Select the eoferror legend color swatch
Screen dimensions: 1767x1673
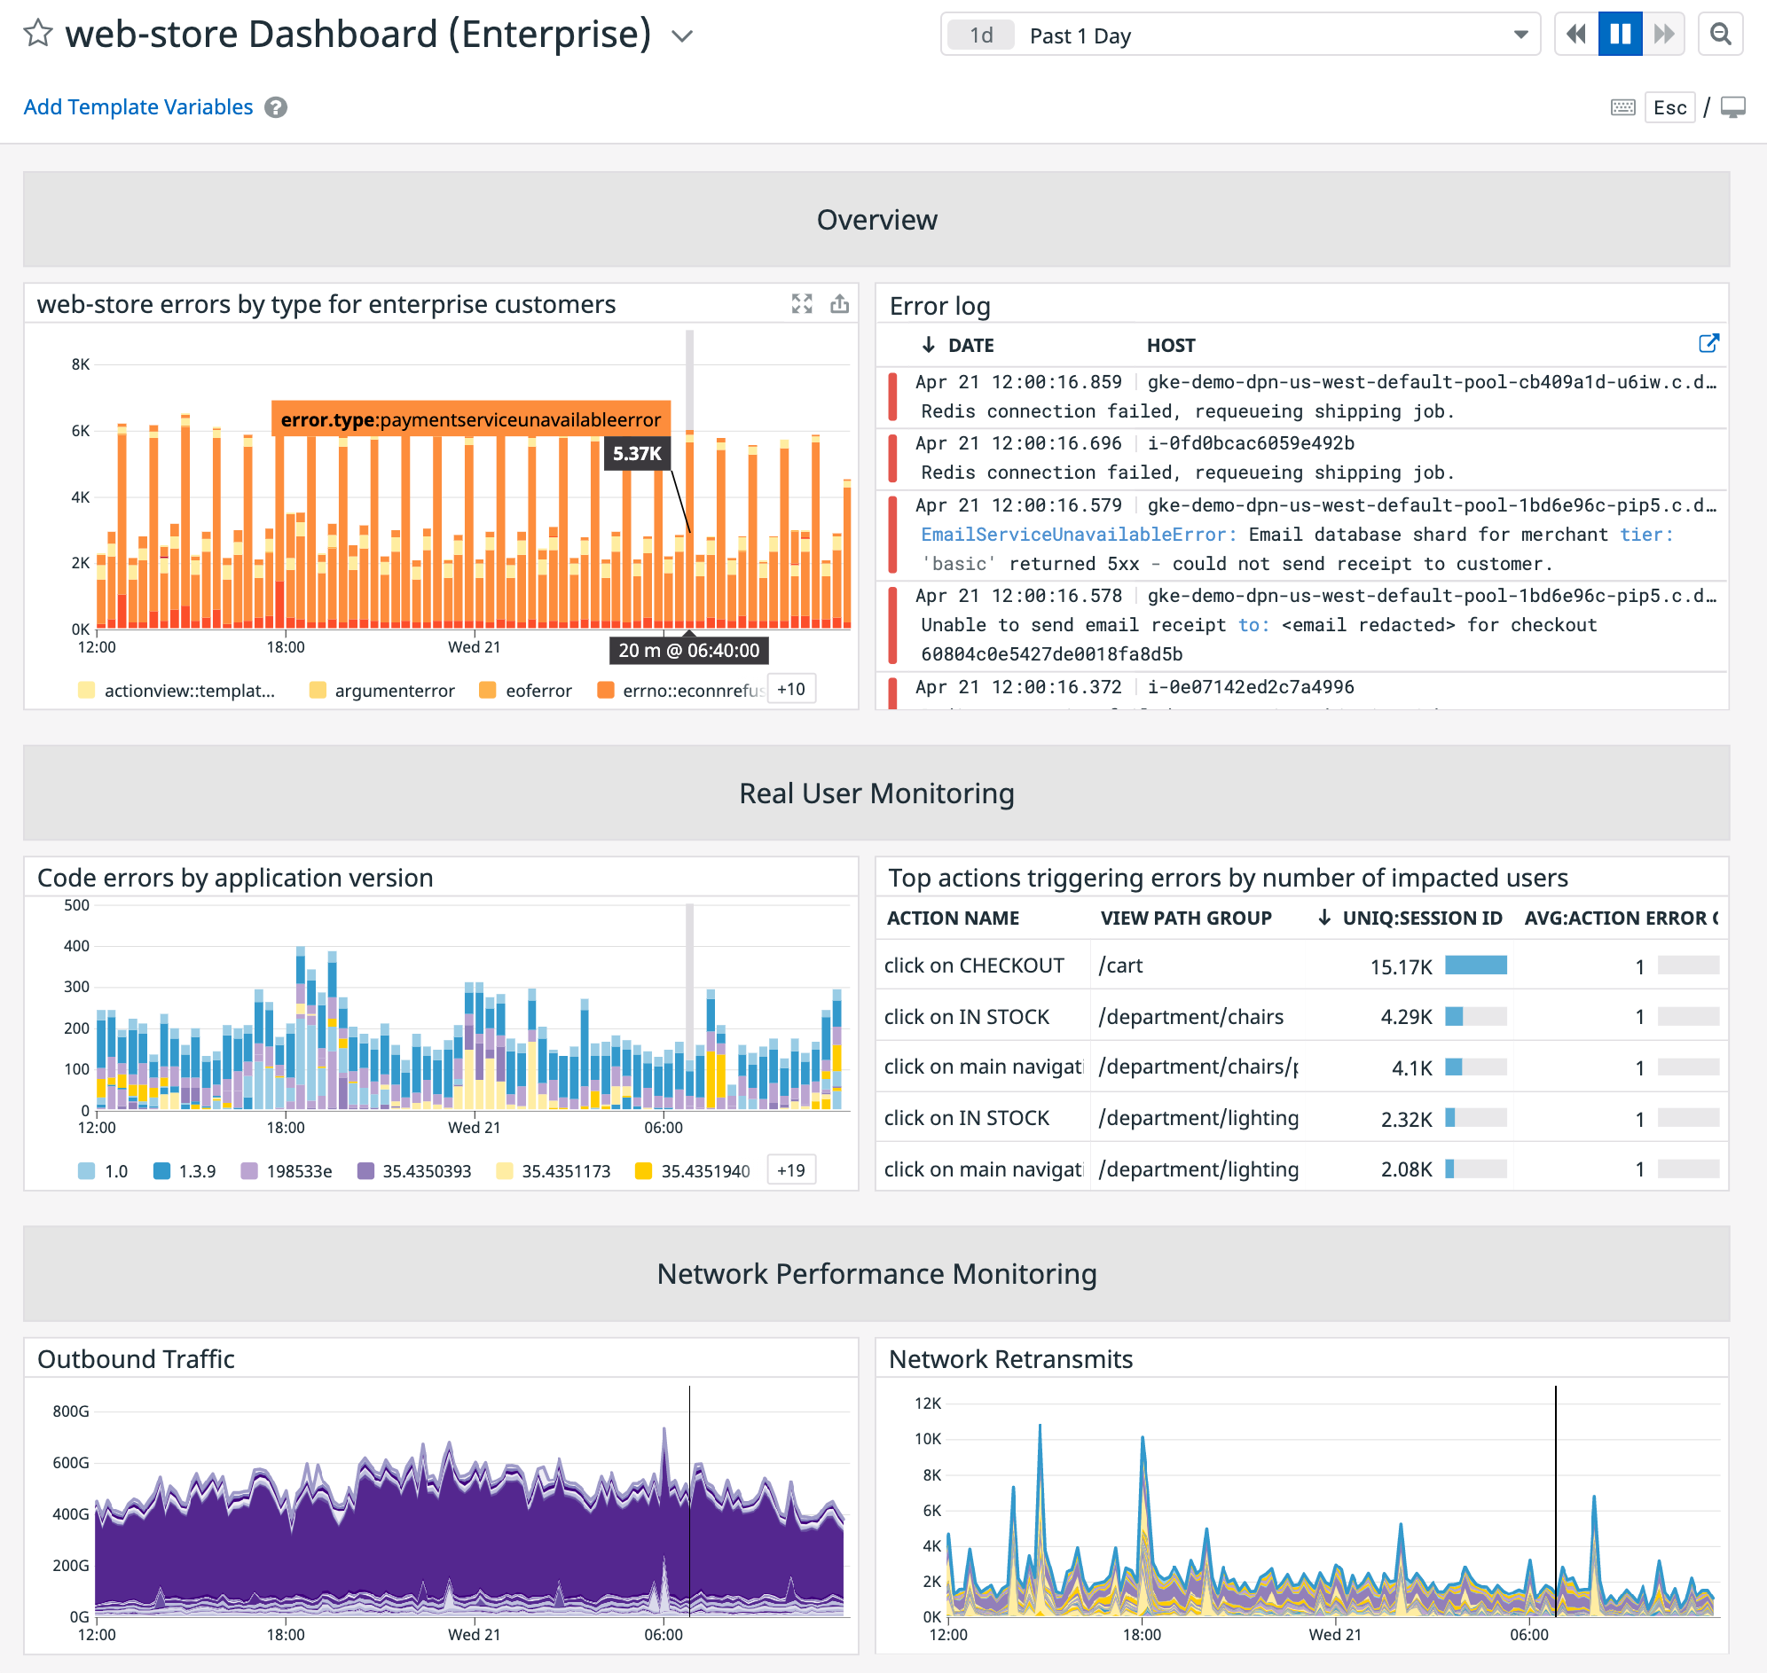pos(487,690)
